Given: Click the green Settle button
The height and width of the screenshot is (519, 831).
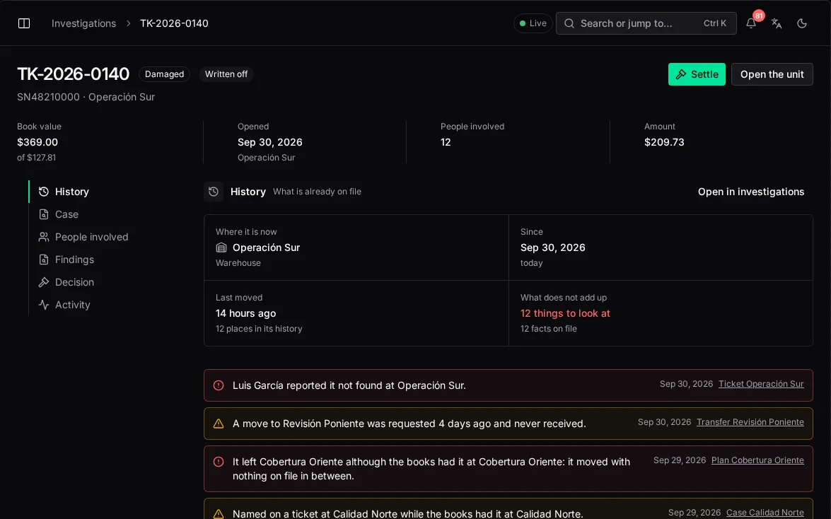Looking at the screenshot, I should [697, 74].
